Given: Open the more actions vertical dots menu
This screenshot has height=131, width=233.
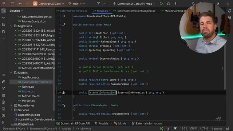Looking at the screenshot, I should (x=175, y=4).
